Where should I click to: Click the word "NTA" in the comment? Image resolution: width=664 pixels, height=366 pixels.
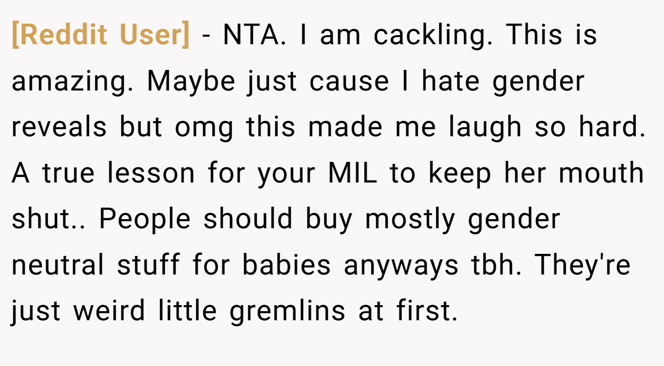pyautogui.click(x=254, y=35)
